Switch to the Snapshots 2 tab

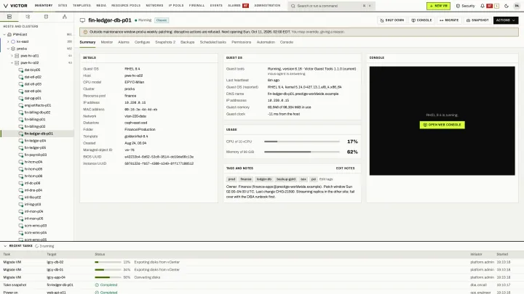165,42
